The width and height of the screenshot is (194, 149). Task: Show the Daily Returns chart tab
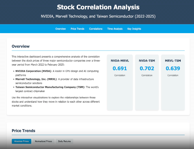coord(64,141)
